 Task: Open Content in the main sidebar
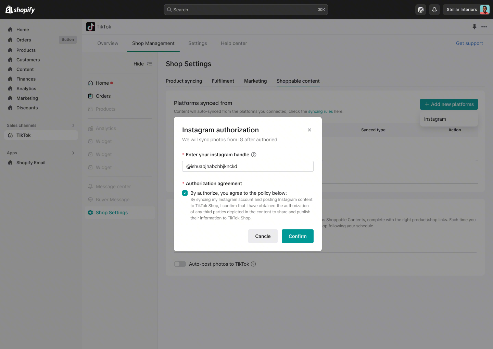pyautogui.click(x=25, y=69)
